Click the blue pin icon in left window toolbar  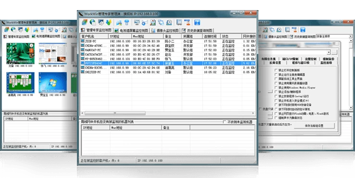point(42,29)
